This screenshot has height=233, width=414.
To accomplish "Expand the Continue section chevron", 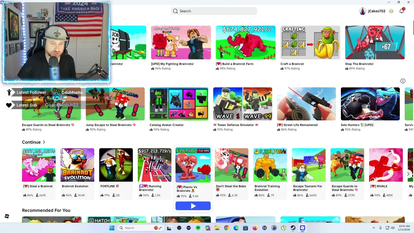I will tap(44, 142).
